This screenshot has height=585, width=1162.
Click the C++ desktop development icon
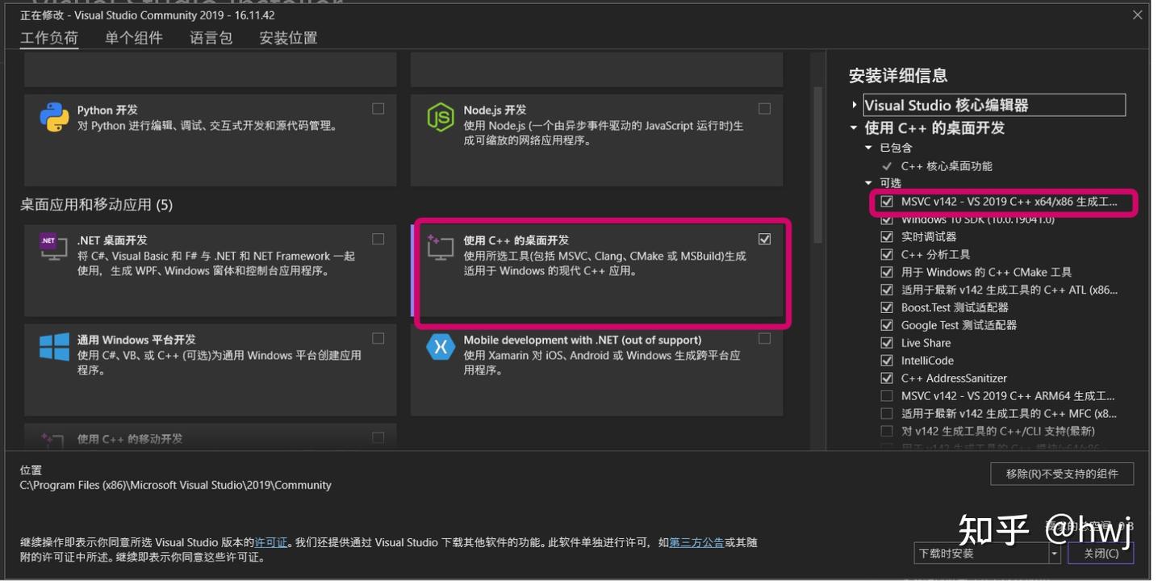point(441,247)
